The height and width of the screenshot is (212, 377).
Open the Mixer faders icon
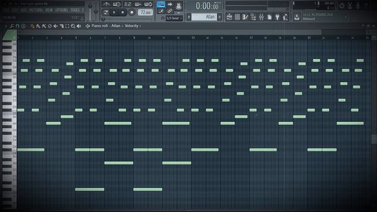pyautogui.click(x=262, y=17)
